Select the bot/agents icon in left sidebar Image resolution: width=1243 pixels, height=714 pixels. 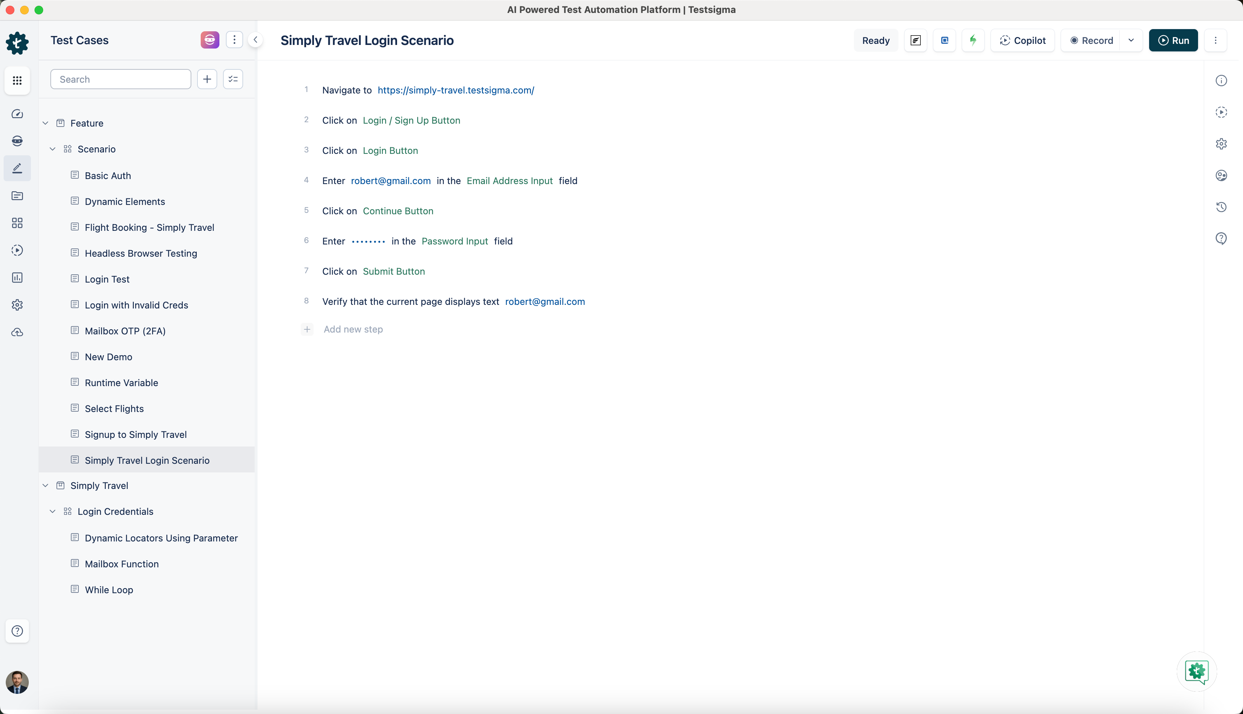click(x=17, y=141)
